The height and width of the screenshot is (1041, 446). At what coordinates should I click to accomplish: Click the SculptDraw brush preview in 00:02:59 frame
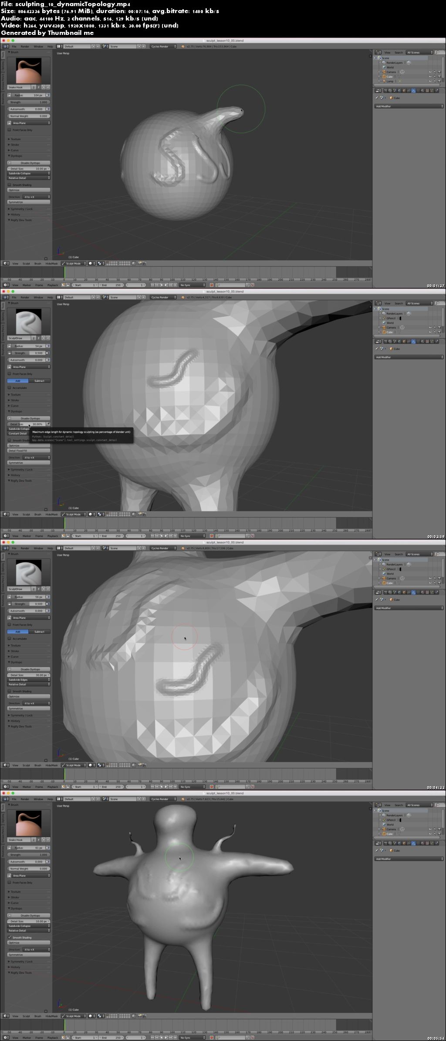click(x=29, y=322)
